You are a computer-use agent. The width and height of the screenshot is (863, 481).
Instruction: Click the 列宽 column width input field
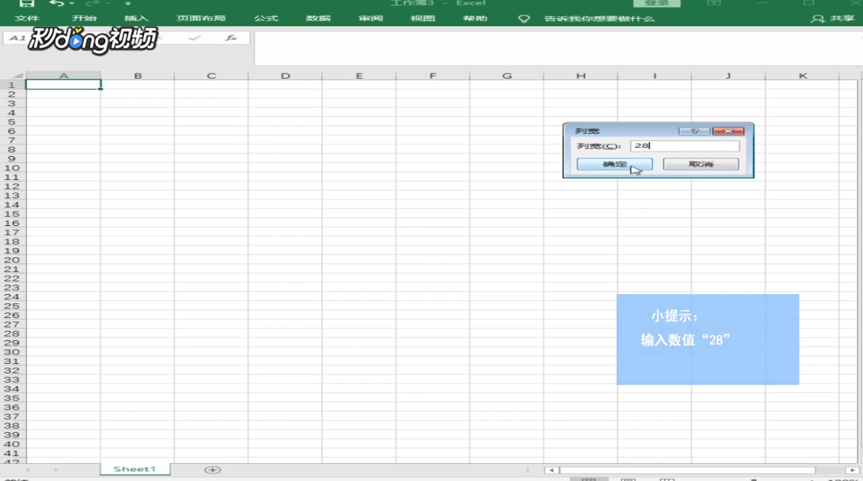(x=685, y=146)
